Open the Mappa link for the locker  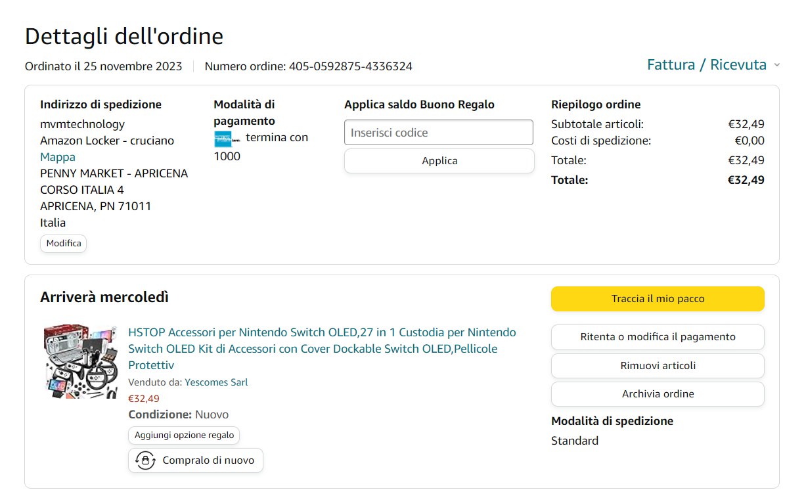pos(58,157)
